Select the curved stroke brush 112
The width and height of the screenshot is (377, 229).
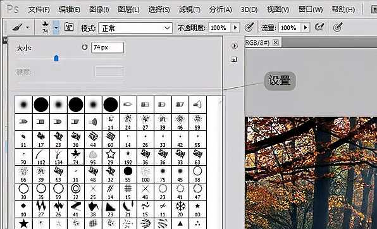click(41, 157)
